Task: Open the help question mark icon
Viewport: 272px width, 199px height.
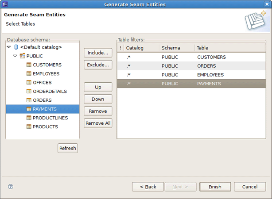Action: coord(11,187)
